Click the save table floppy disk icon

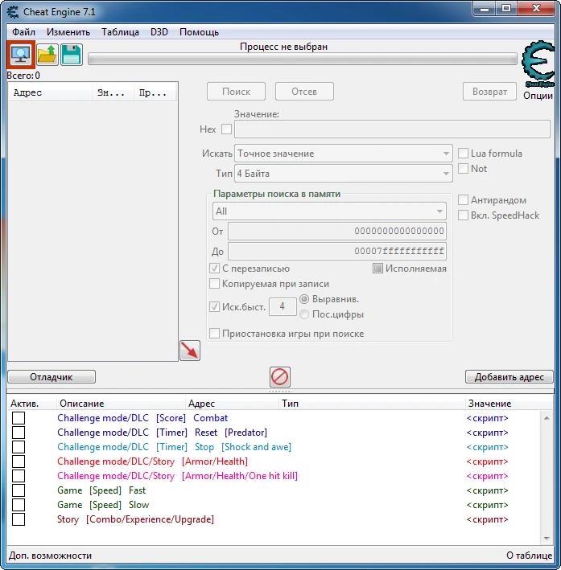[x=72, y=55]
